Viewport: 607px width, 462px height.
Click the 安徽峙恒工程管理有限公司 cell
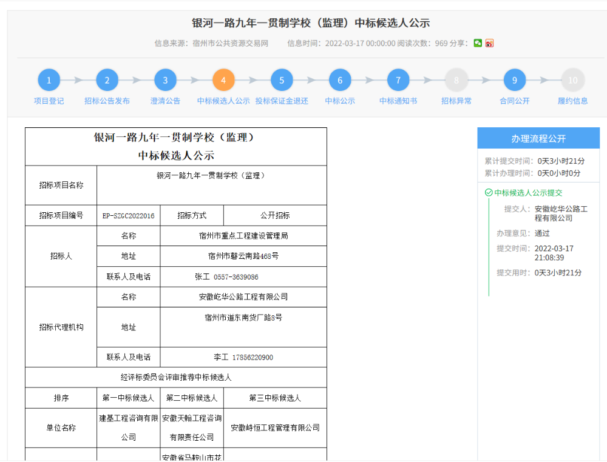(x=275, y=428)
